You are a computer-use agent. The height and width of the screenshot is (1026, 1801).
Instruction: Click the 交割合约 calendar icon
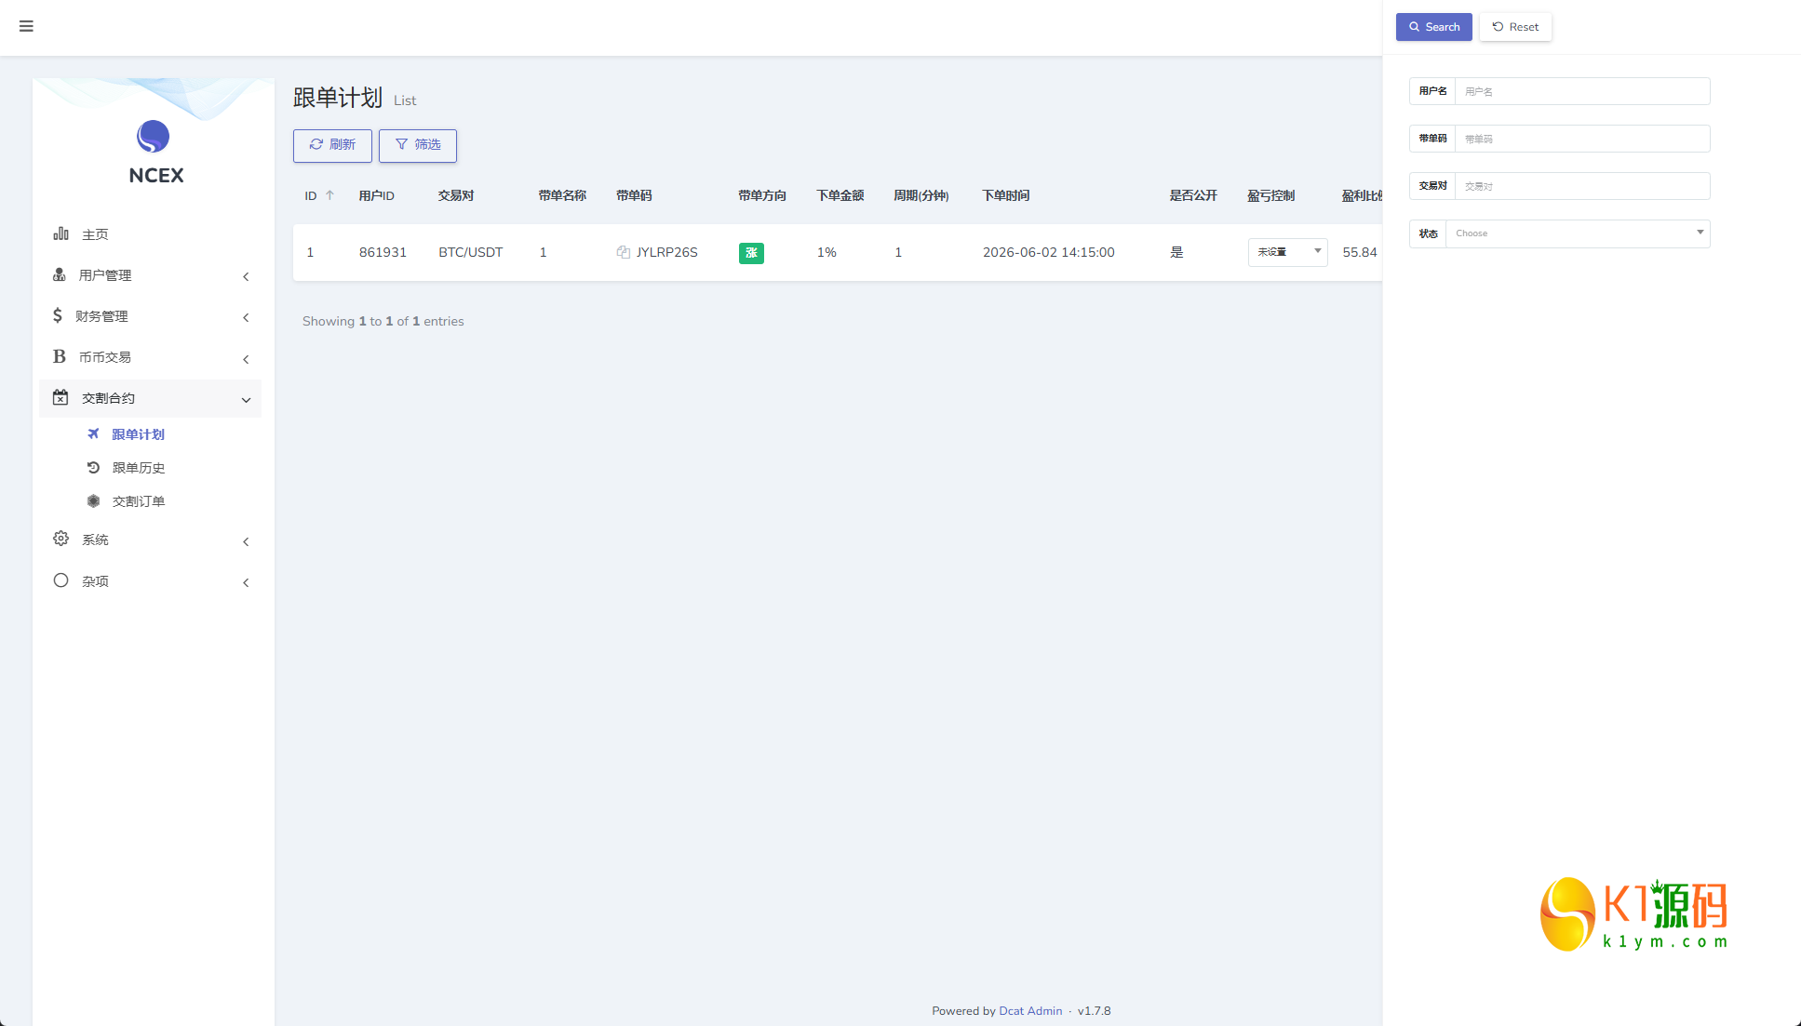click(x=60, y=397)
